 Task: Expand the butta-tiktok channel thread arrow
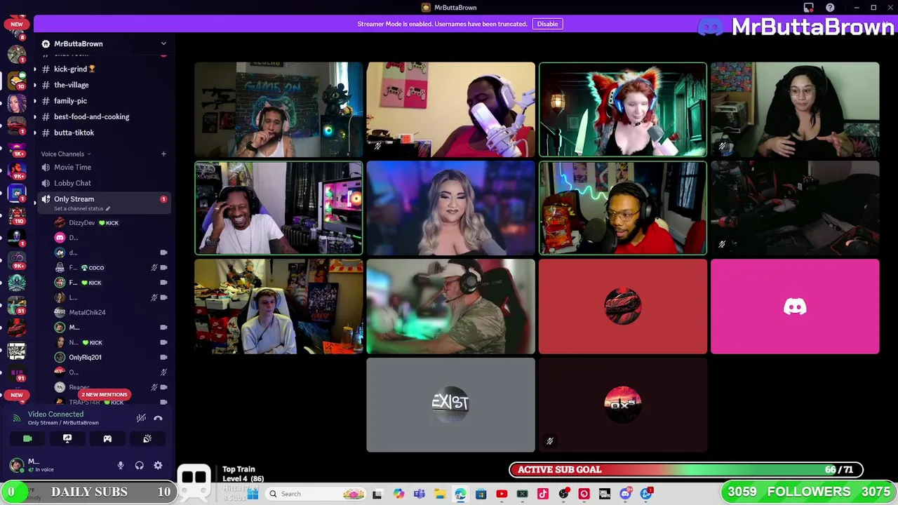(x=35, y=133)
